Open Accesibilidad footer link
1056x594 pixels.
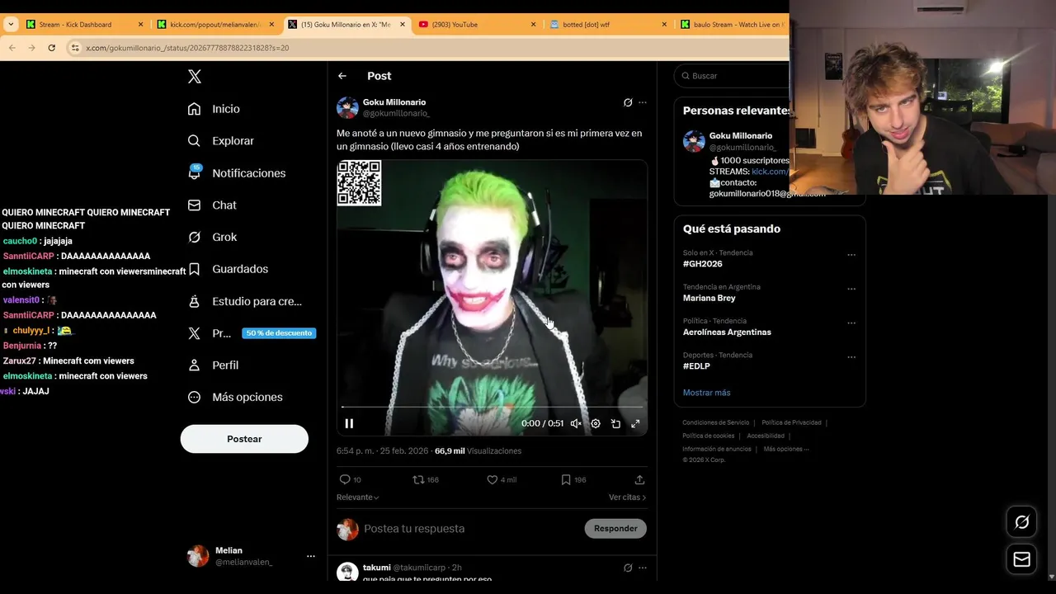766,436
